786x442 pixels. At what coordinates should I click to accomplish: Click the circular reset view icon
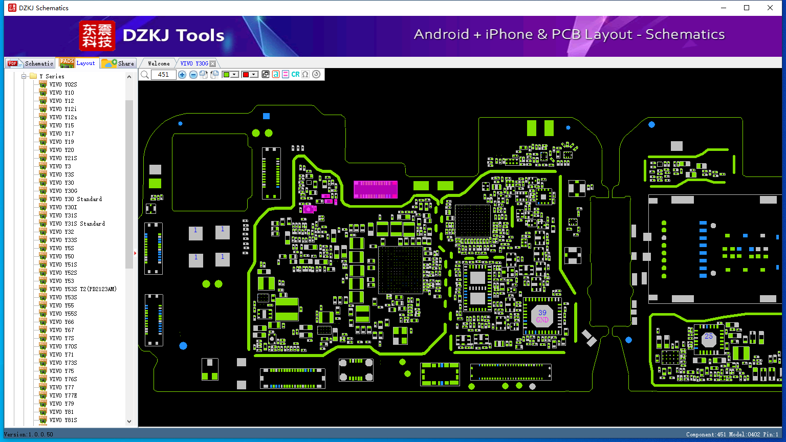[316, 75]
